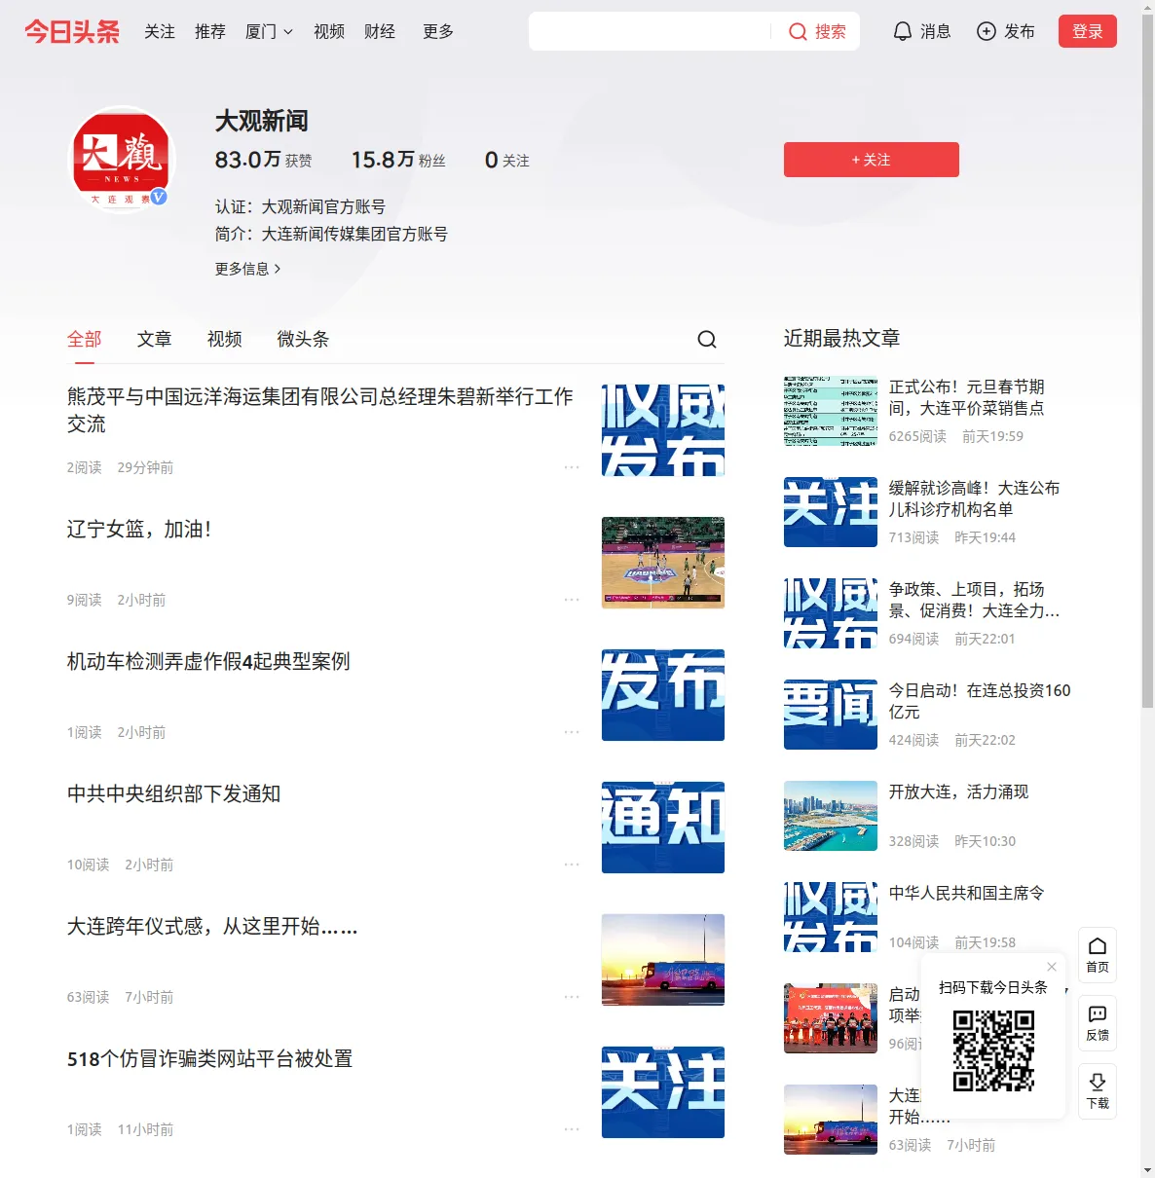
Task: Expand the 更多 navigation menu
Action: [438, 31]
